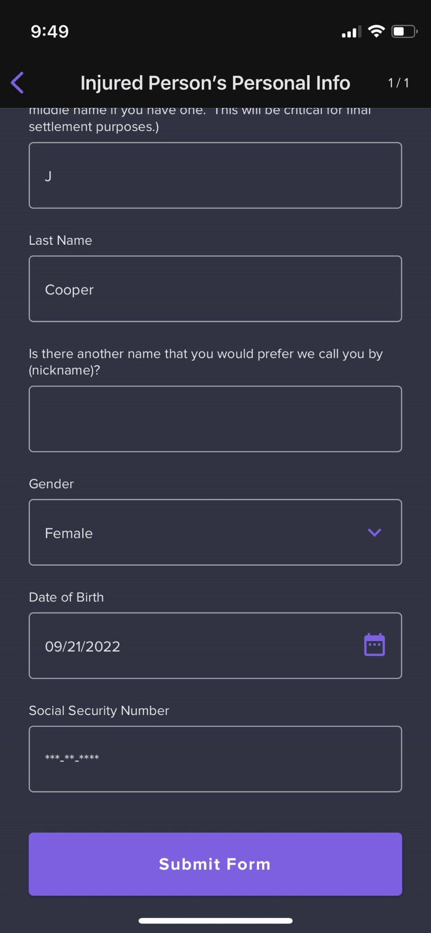Click the Date of Birth label
Viewport: 431px width, 933px height.
tap(66, 597)
